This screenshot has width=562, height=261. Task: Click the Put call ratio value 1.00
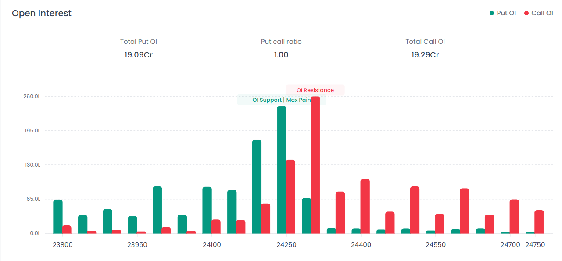pyautogui.click(x=281, y=55)
